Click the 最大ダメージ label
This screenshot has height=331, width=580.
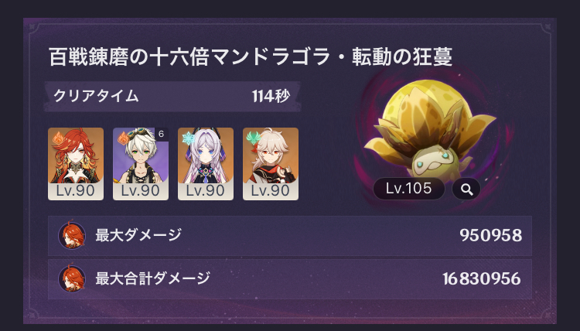(x=138, y=235)
